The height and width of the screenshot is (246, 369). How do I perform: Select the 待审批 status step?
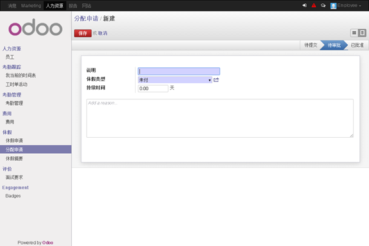click(x=334, y=45)
